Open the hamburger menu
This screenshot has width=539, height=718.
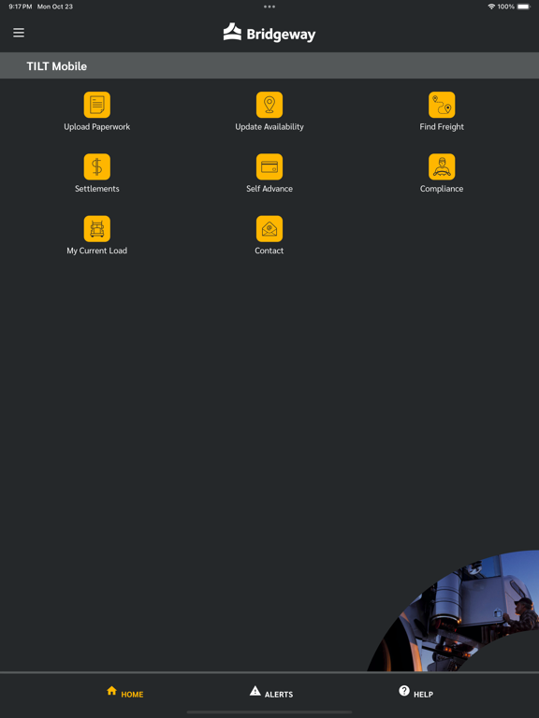(x=19, y=33)
